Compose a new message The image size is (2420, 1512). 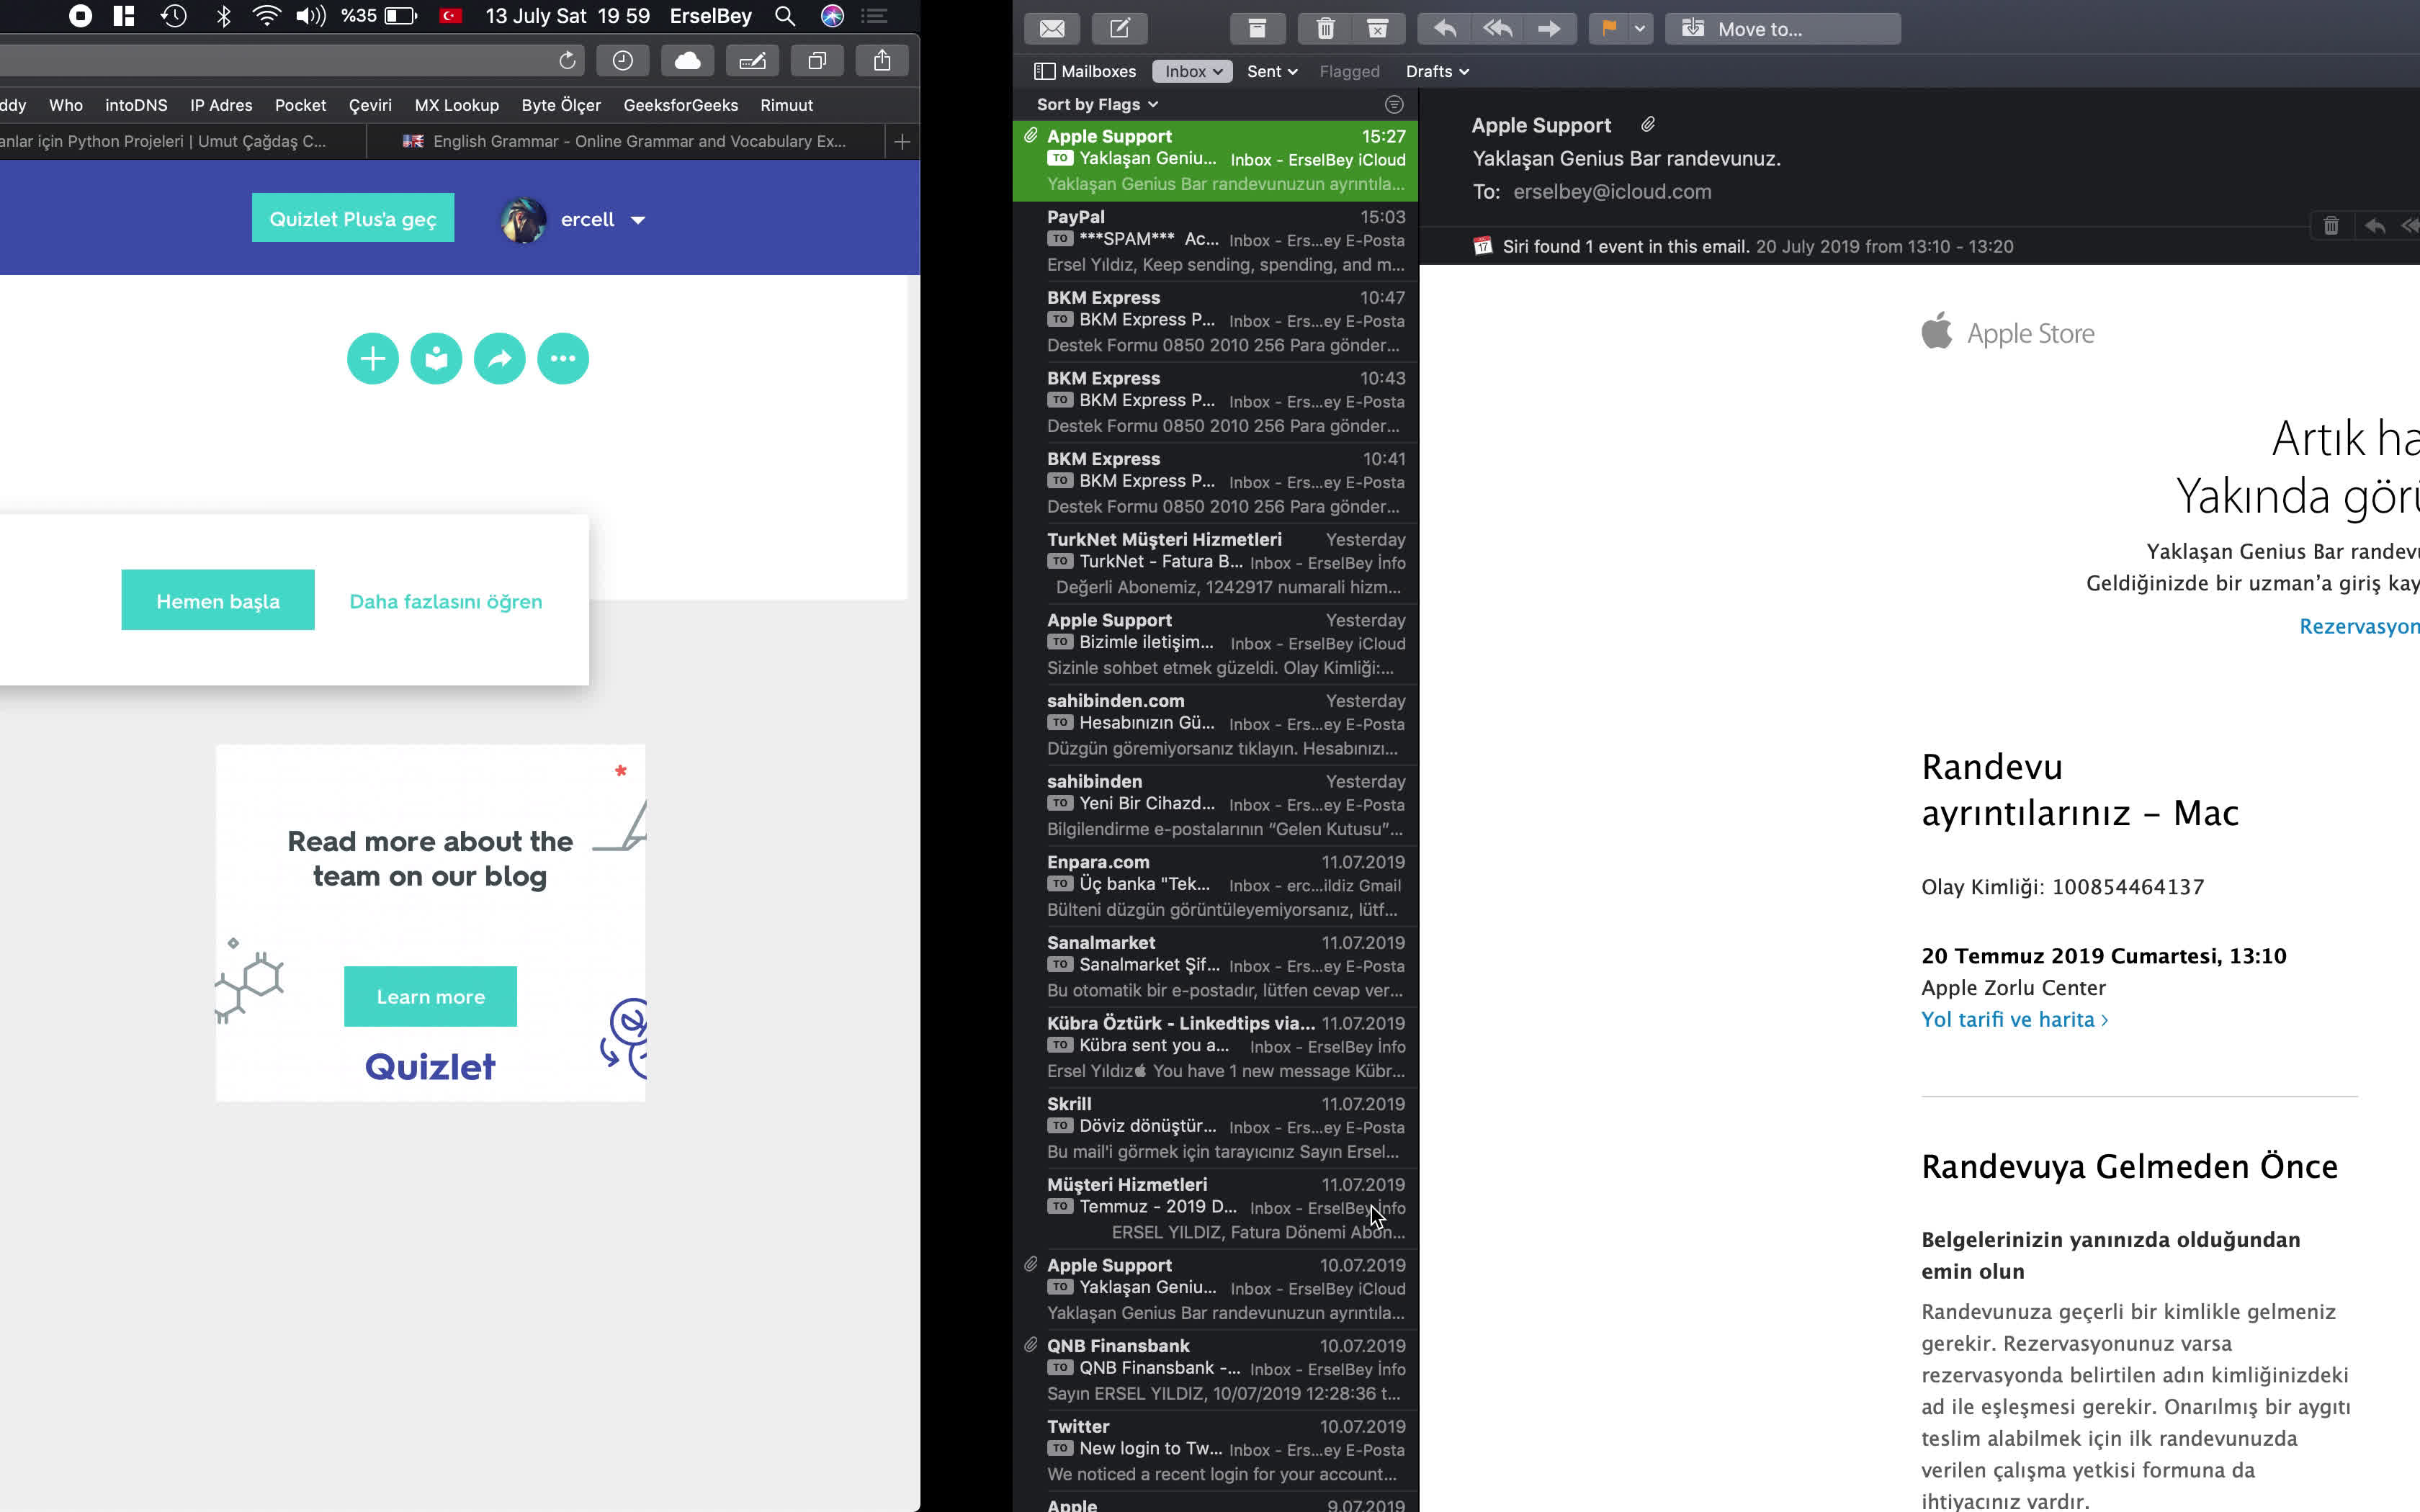[x=1119, y=29]
